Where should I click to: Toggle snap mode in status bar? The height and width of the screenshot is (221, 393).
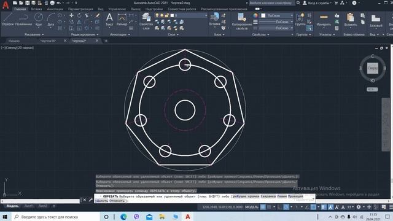tap(269, 207)
